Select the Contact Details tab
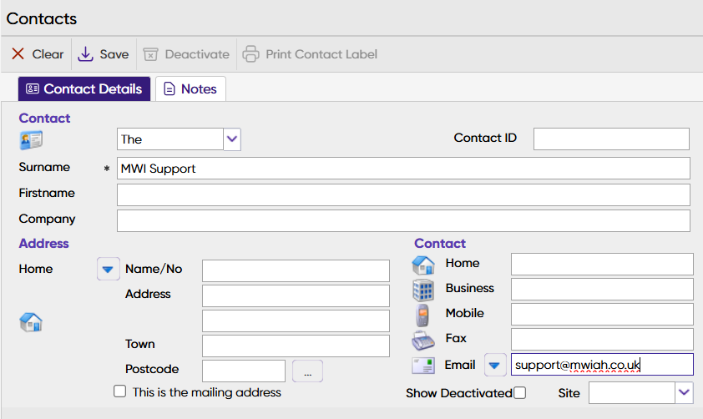Viewport: 703px width, 419px height. [84, 88]
